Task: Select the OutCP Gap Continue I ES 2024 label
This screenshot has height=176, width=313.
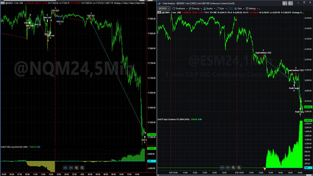Action: point(174,119)
